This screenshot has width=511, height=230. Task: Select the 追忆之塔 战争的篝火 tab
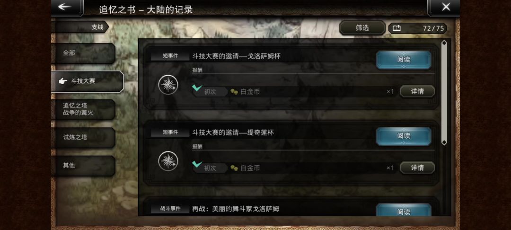(83, 109)
